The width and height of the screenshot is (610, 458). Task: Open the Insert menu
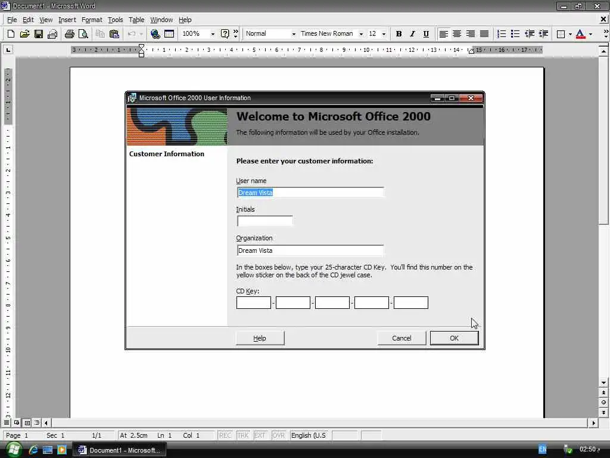coord(67,20)
